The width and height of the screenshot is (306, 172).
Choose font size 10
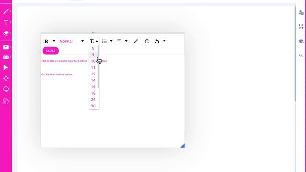tap(93, 61)
